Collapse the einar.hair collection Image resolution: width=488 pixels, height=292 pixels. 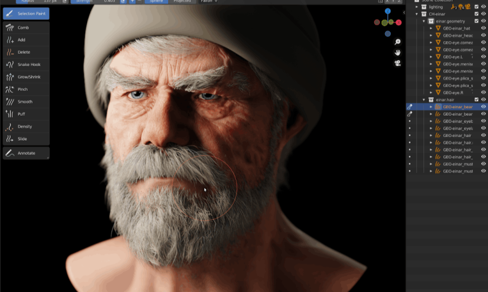pos(423,100)
